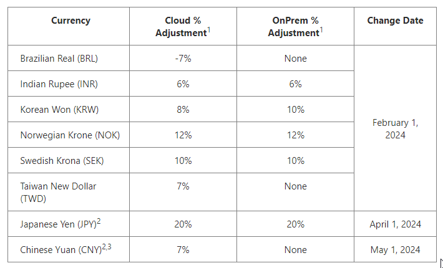Open footnote 1 beside Cloud % Adjustment
This screenshot has height=268, width=443.
pos(209,29)
